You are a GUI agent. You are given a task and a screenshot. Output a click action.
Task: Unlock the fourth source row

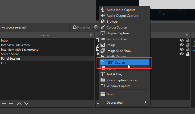[x=188, y=54]
